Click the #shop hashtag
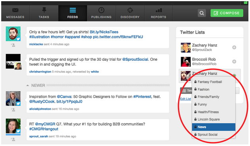Viewport: 250px width, 146px height. pyautogui.click(x=87, y=37)
